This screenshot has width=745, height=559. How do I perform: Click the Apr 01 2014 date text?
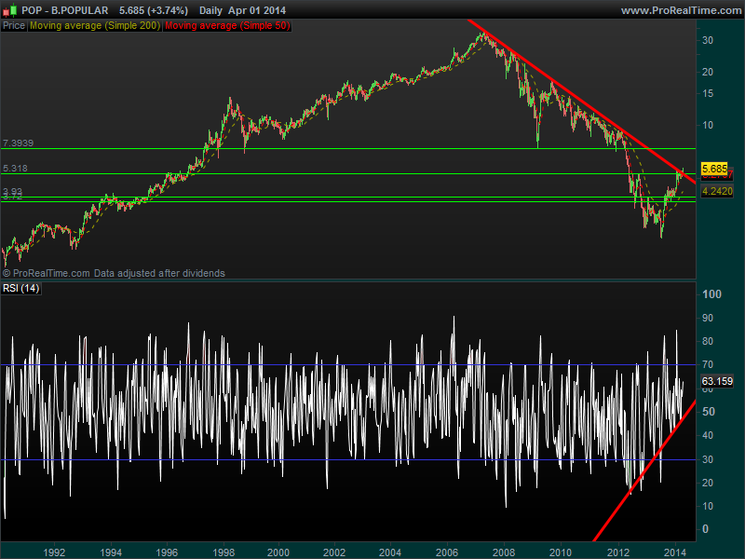[x=257, y=10]
